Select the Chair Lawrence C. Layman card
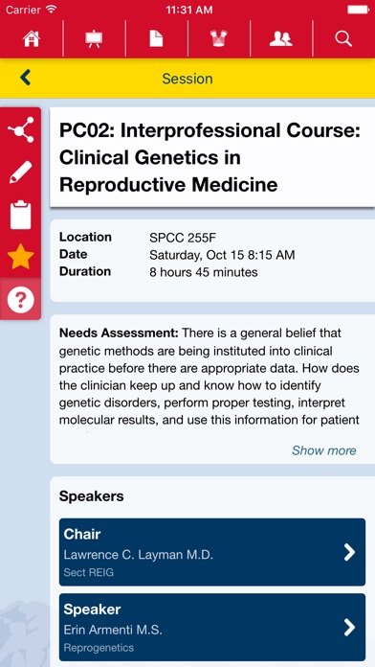This screenshot has height=667, width=375. (x=212, y=552)
